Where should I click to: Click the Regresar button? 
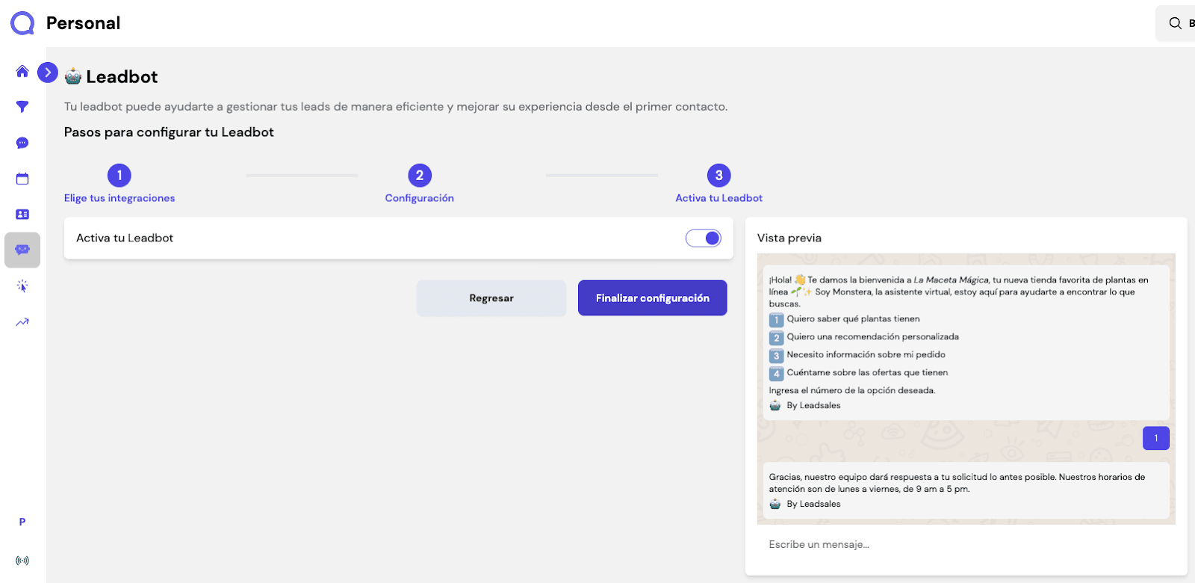coord(491,298)
